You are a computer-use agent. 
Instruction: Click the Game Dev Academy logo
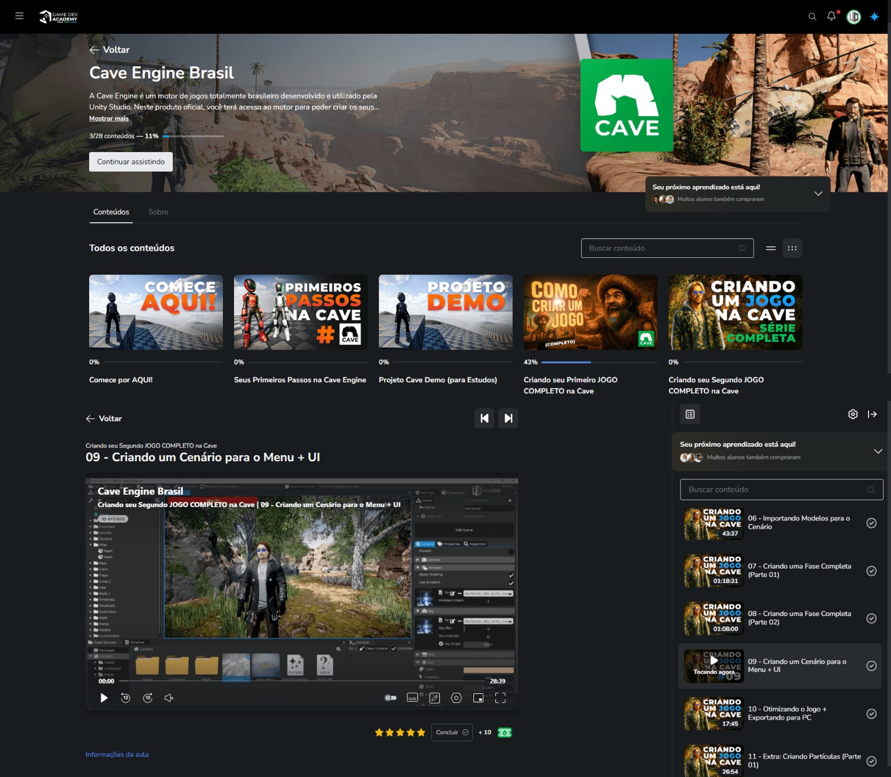click(x=58, y=17)
